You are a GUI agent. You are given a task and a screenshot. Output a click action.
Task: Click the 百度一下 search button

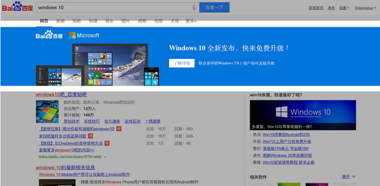click(214, 7)
